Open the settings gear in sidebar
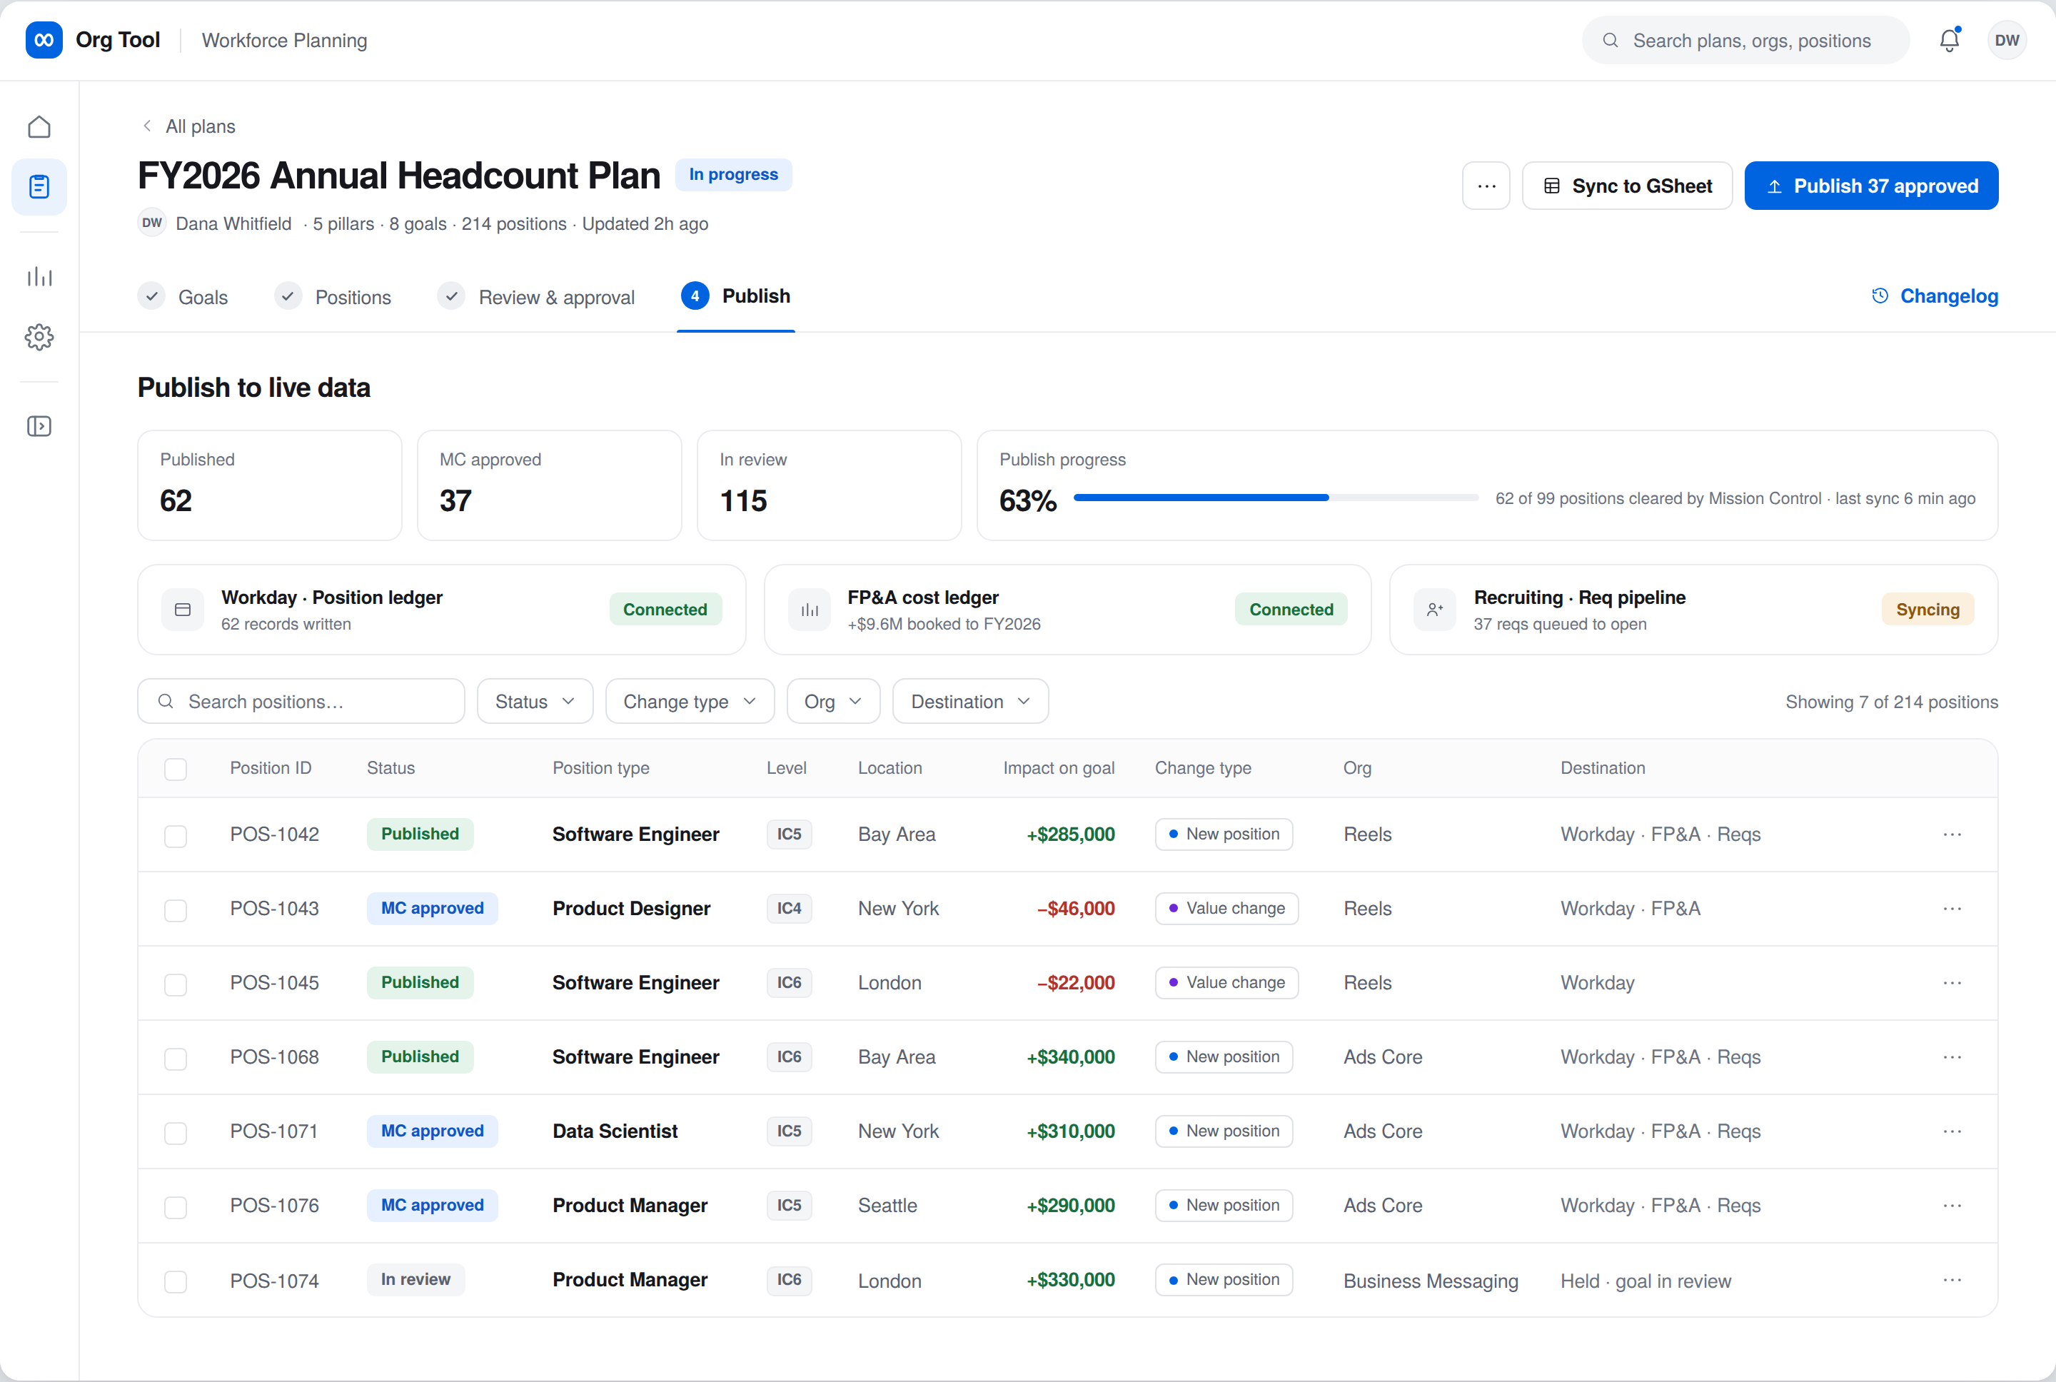 [39, 337]
